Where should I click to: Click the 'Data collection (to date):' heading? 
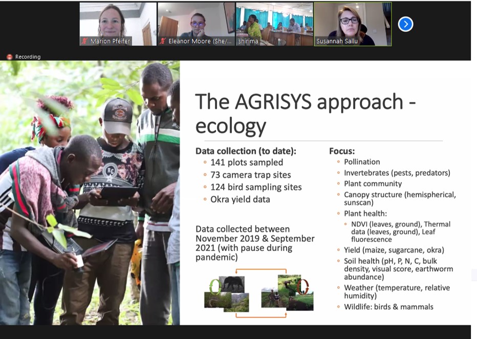(x=246, y=151)
